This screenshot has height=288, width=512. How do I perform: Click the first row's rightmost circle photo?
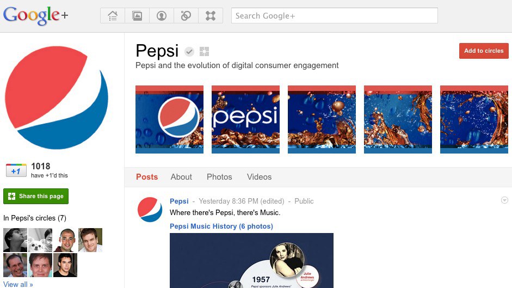[x=90, y=240]
